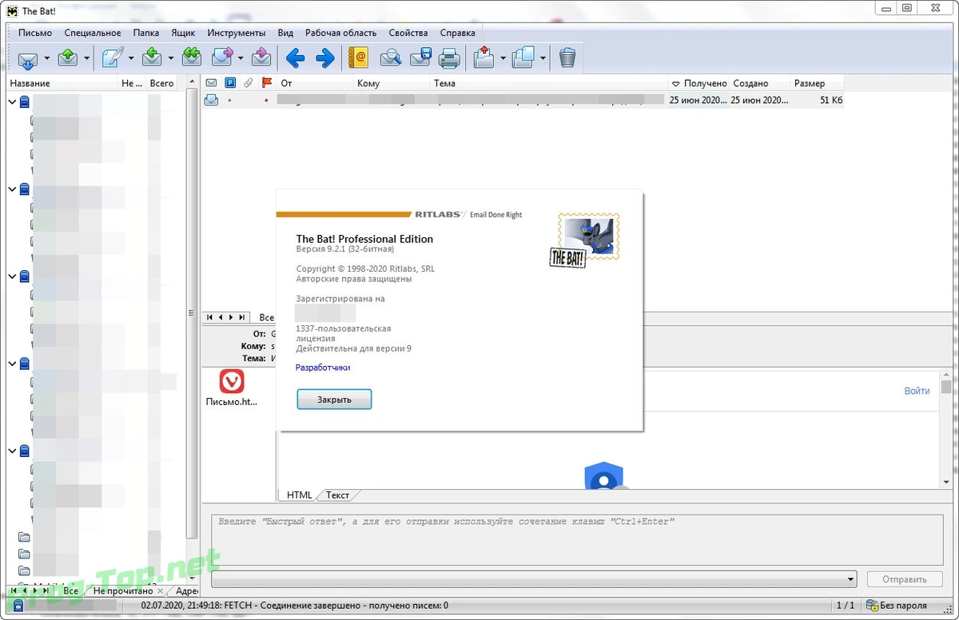Screen dimensions: 959x620
Task: Click the Send queued mail icon
Action: pyautogui.click(x=68, y=58)
